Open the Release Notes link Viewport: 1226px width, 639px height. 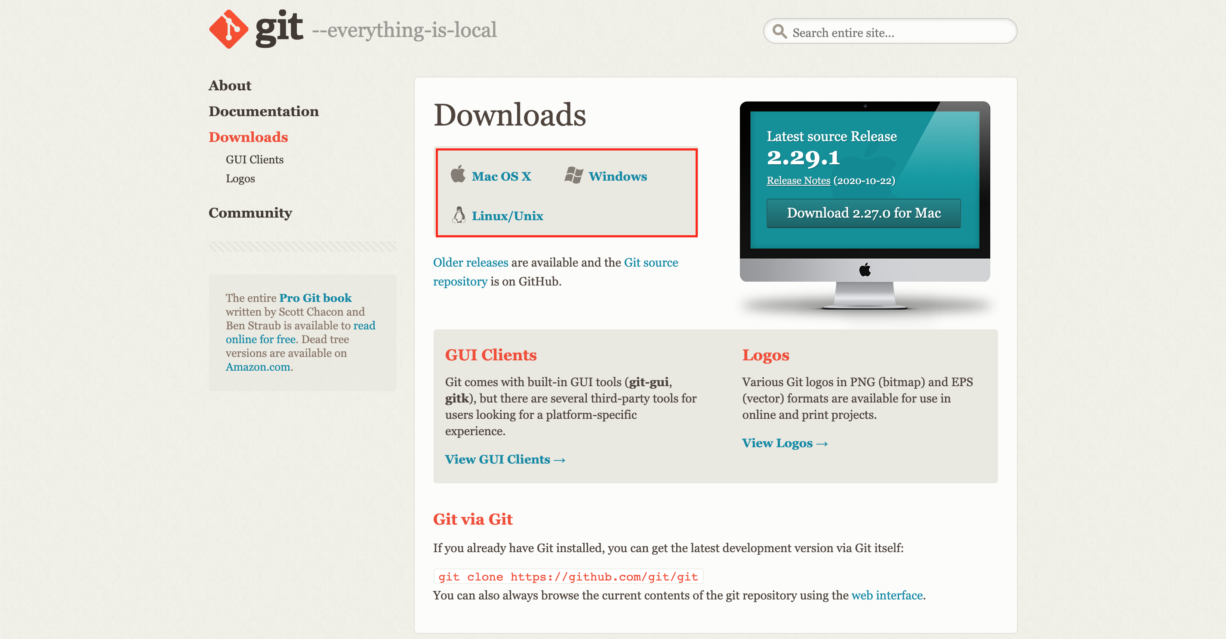click(798, 181)
